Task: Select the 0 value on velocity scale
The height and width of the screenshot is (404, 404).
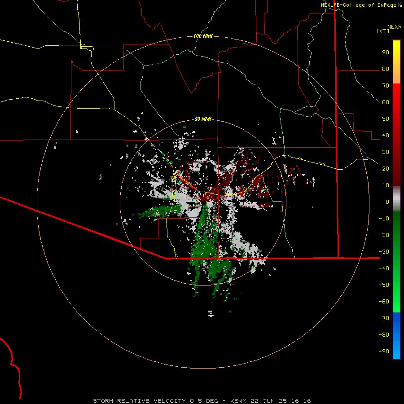Action: tap(387, 202)
